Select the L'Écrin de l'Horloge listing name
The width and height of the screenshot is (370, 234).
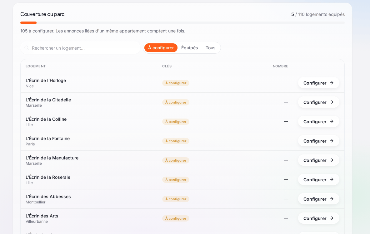(x=46, y=80)
